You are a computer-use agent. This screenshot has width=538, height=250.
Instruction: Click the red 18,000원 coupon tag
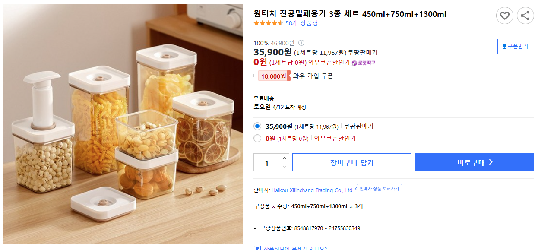click(274, 76)
